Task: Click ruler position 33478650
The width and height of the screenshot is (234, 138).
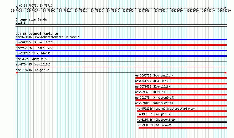Action: pyautogui.click(x=129, y=11)
